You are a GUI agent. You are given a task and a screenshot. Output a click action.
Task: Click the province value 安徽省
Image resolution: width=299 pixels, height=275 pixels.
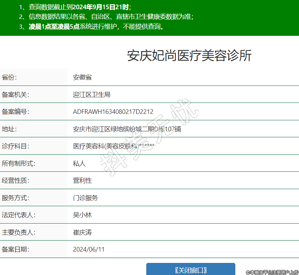point(82,77)
